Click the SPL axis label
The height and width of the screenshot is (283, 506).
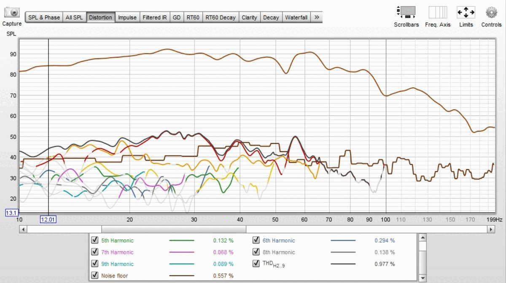pyautogui.click(x=11, y=34)
